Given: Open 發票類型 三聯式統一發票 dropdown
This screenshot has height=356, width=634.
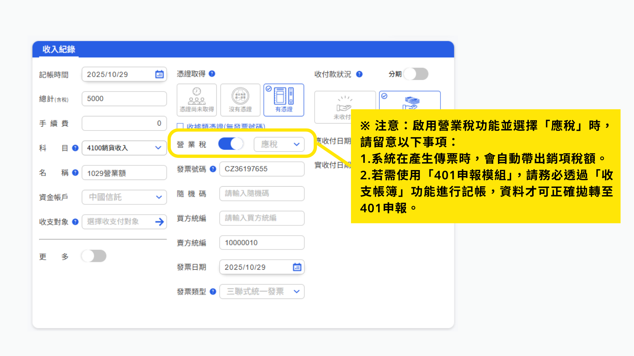Looking at the screenshot, I should [x=262, y=291].
